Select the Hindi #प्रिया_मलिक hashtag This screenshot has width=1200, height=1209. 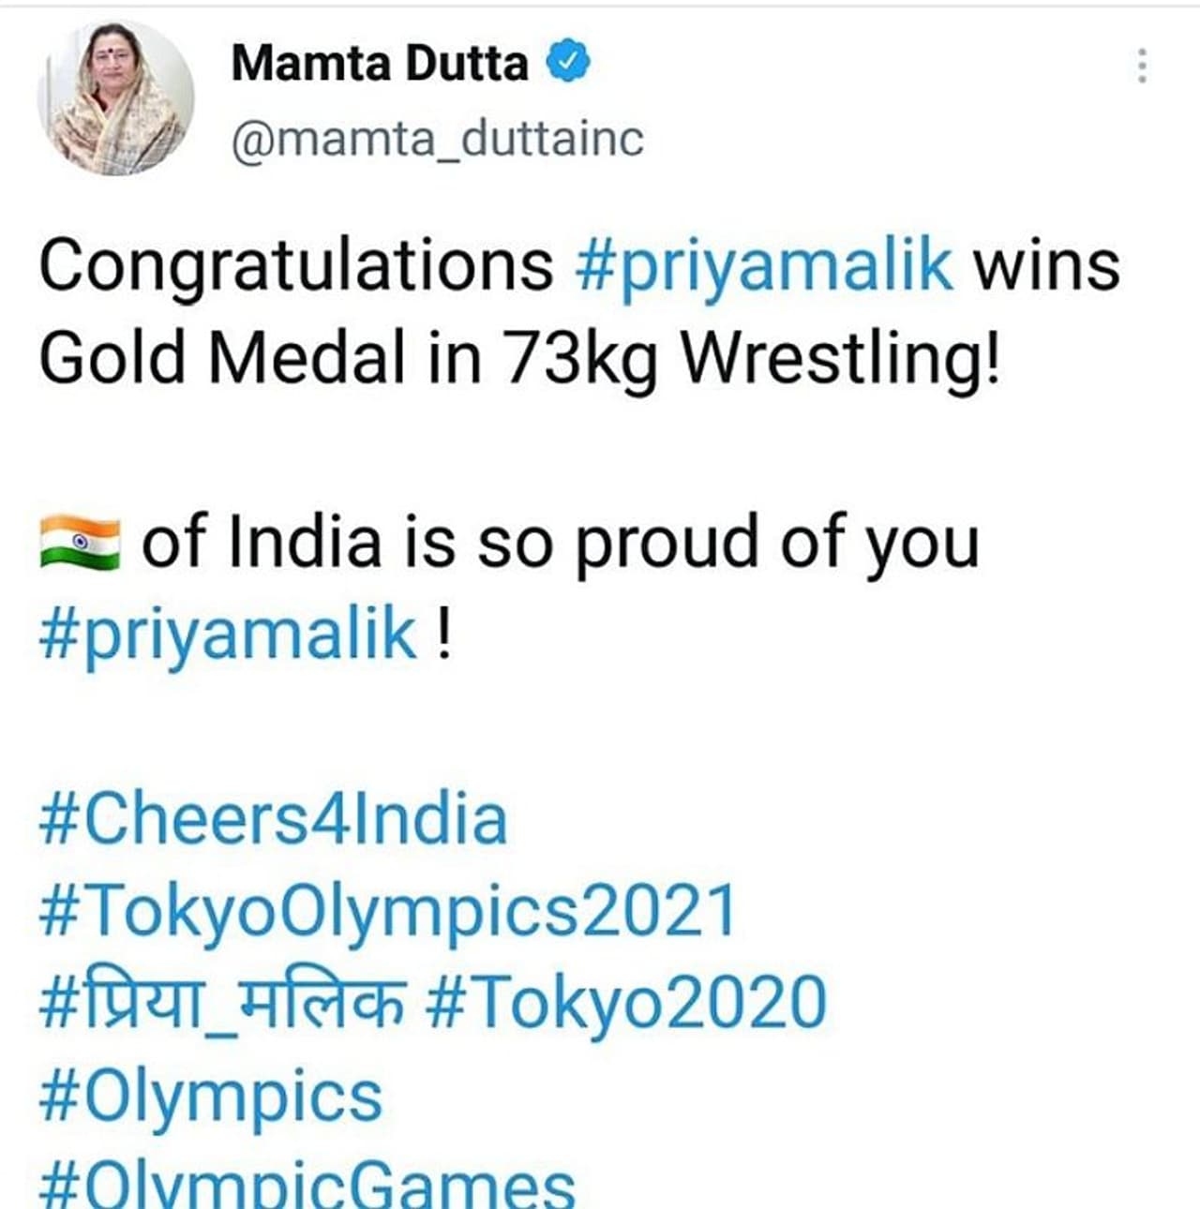223,1003
